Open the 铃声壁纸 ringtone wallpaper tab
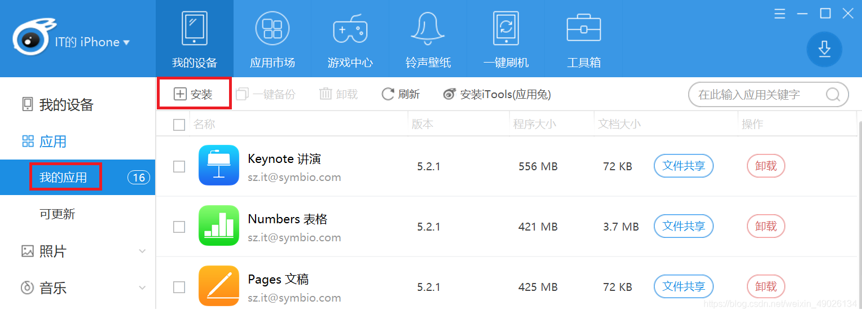 (428, 39)
